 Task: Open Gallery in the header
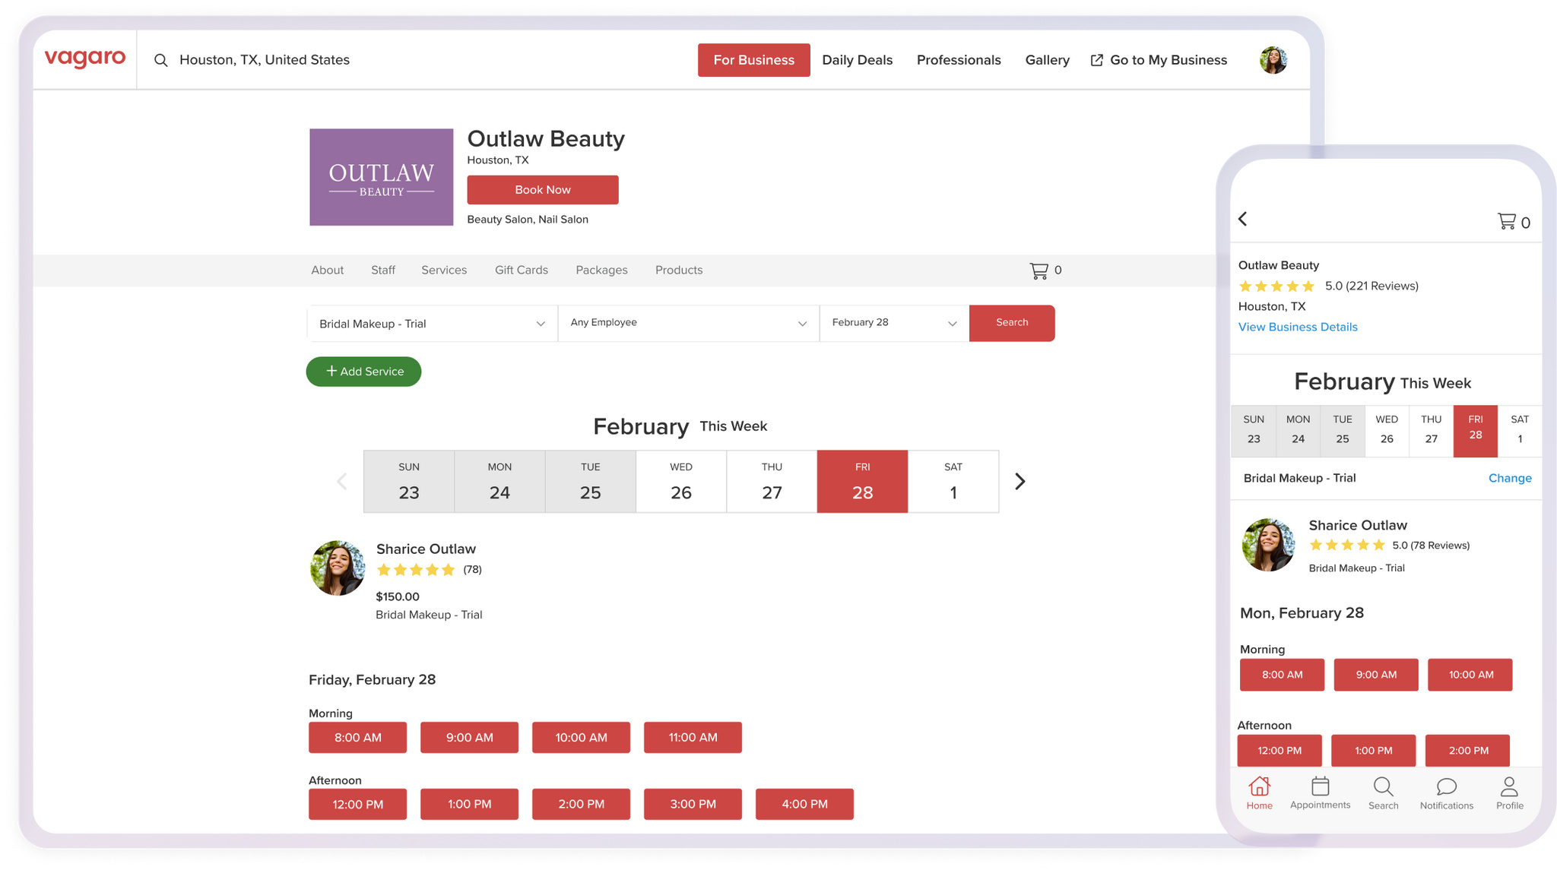pos(1047,60)
